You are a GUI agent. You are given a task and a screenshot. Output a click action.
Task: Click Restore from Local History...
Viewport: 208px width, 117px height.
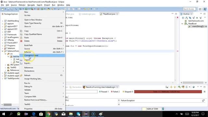[42, 100]
